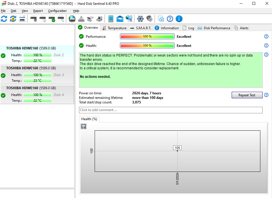
Task: Click the toolbar help question mark icon
Action: [x=170, y=19]
